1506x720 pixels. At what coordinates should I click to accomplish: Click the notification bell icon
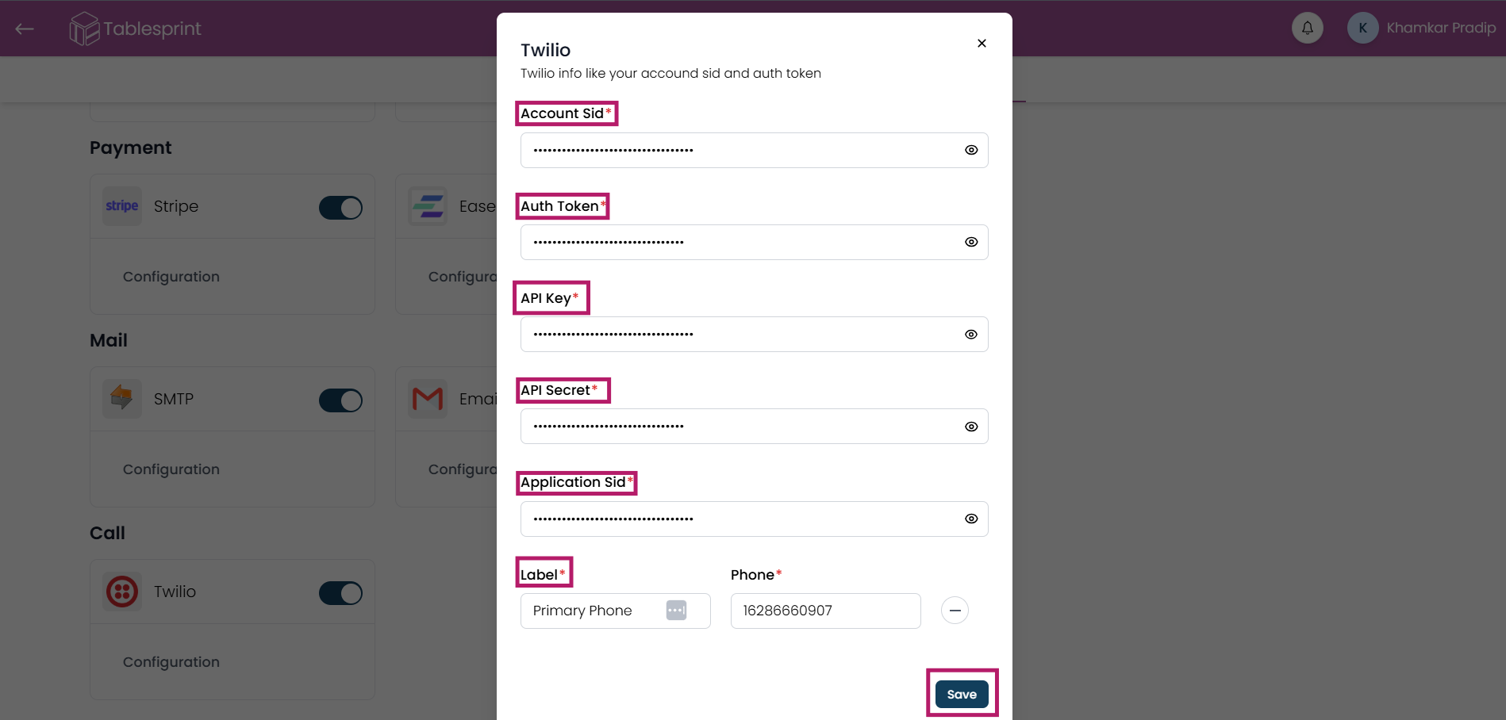1307,29
